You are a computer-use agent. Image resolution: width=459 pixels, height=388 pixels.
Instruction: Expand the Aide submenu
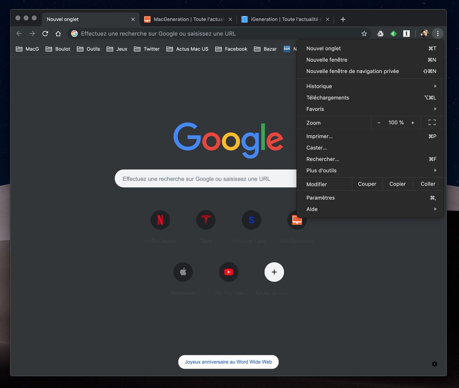click(x=370, y=209)
